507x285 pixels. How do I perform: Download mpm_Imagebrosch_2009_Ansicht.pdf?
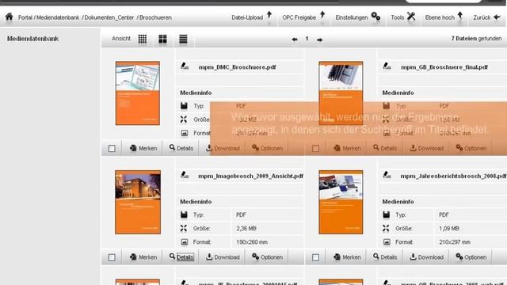(223, 257)
